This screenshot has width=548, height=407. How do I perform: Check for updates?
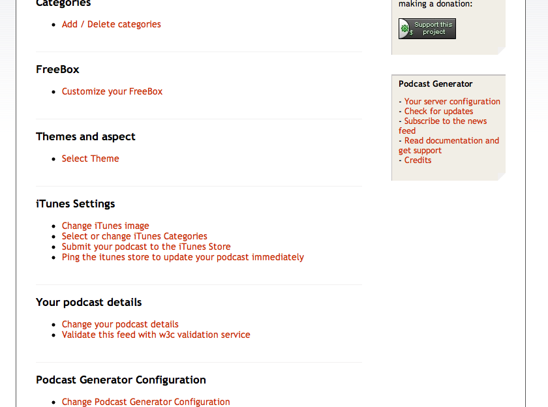(x=438, y=111)
